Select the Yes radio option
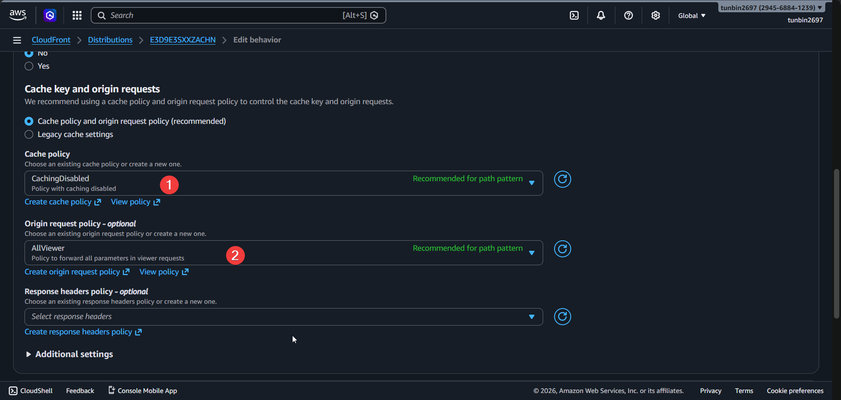The width and height of the screenshot is (841, 400). click(28, 66)
